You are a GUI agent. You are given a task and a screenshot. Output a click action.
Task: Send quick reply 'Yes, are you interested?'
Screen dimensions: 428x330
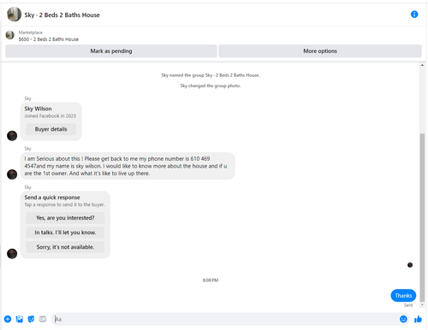pos(65,218)
